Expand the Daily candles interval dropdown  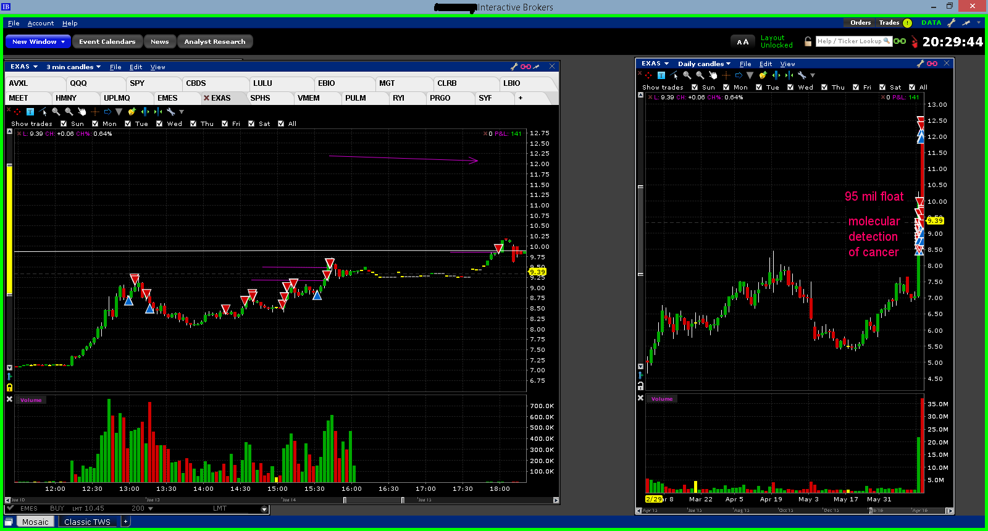pos(704,64)
